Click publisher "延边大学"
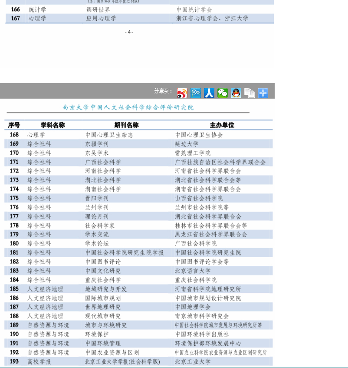The height and width of the screenshot is (368, 348). 187,144
